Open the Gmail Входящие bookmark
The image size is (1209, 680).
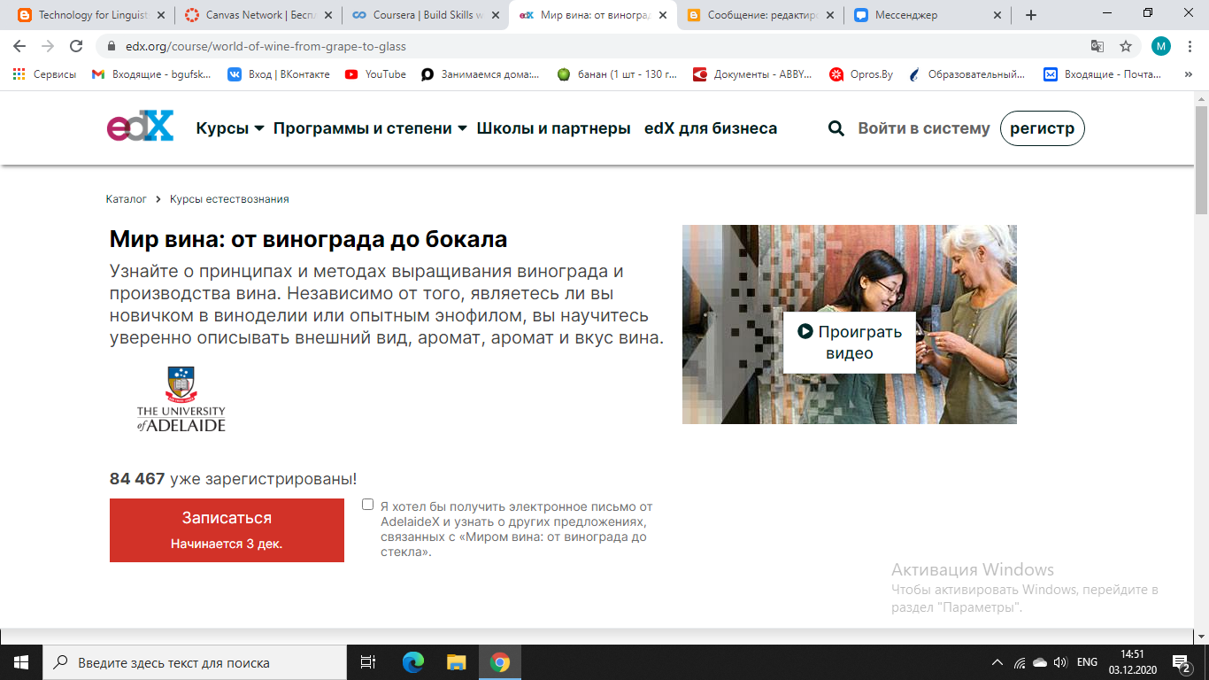151,74
